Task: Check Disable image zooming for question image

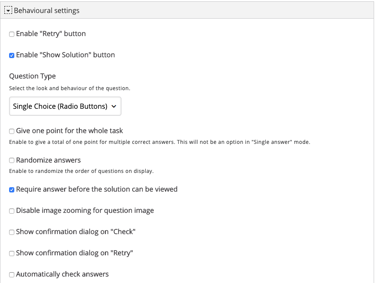Action: point(12,211)
